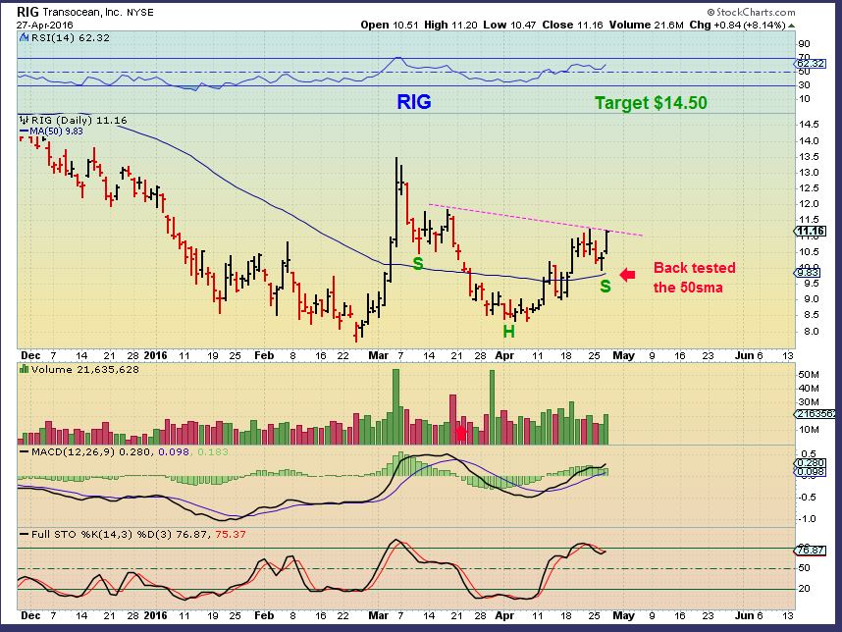Click the 62.32 RSI value tag
The width and height of the screenshot is (842, 632).
(811, 64)
